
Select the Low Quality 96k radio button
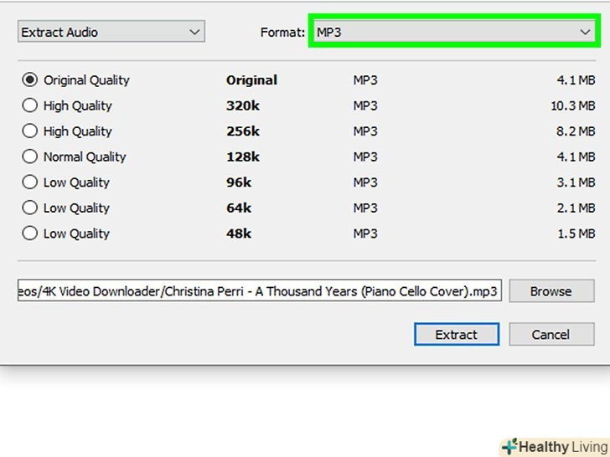30,182
